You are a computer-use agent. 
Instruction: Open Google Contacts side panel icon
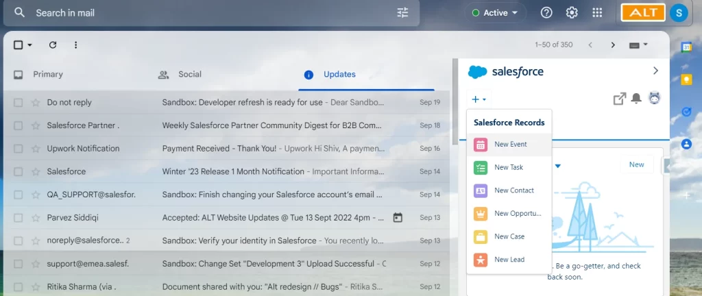[x=686, y=144]
